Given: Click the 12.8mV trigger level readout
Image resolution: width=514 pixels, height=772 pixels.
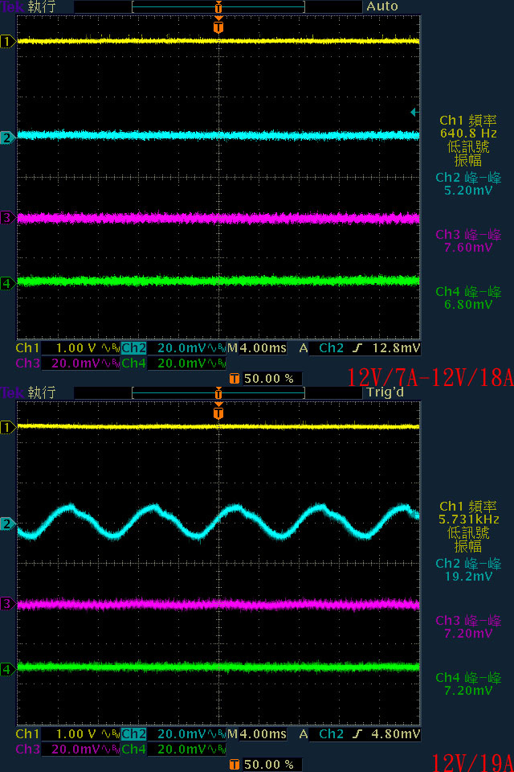Looking at the screenshot, I should [x=396, y=348].
